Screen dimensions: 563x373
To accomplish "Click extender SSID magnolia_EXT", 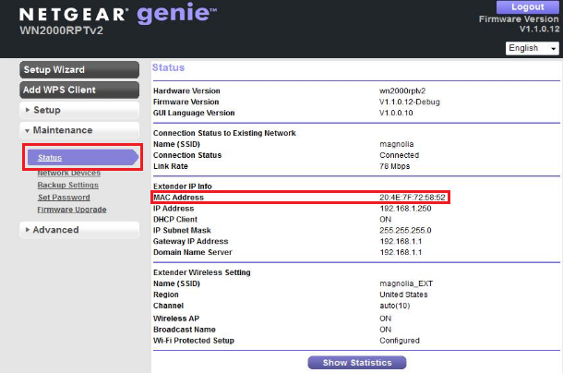I will (x=406, y=283).
